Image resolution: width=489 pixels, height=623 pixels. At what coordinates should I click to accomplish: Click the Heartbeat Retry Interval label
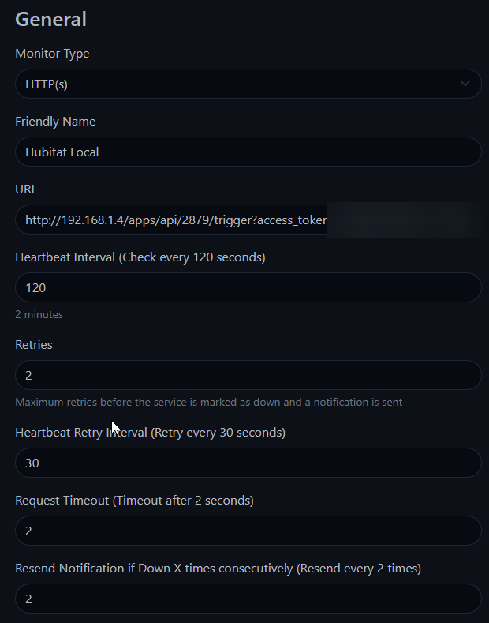(150, 433)
